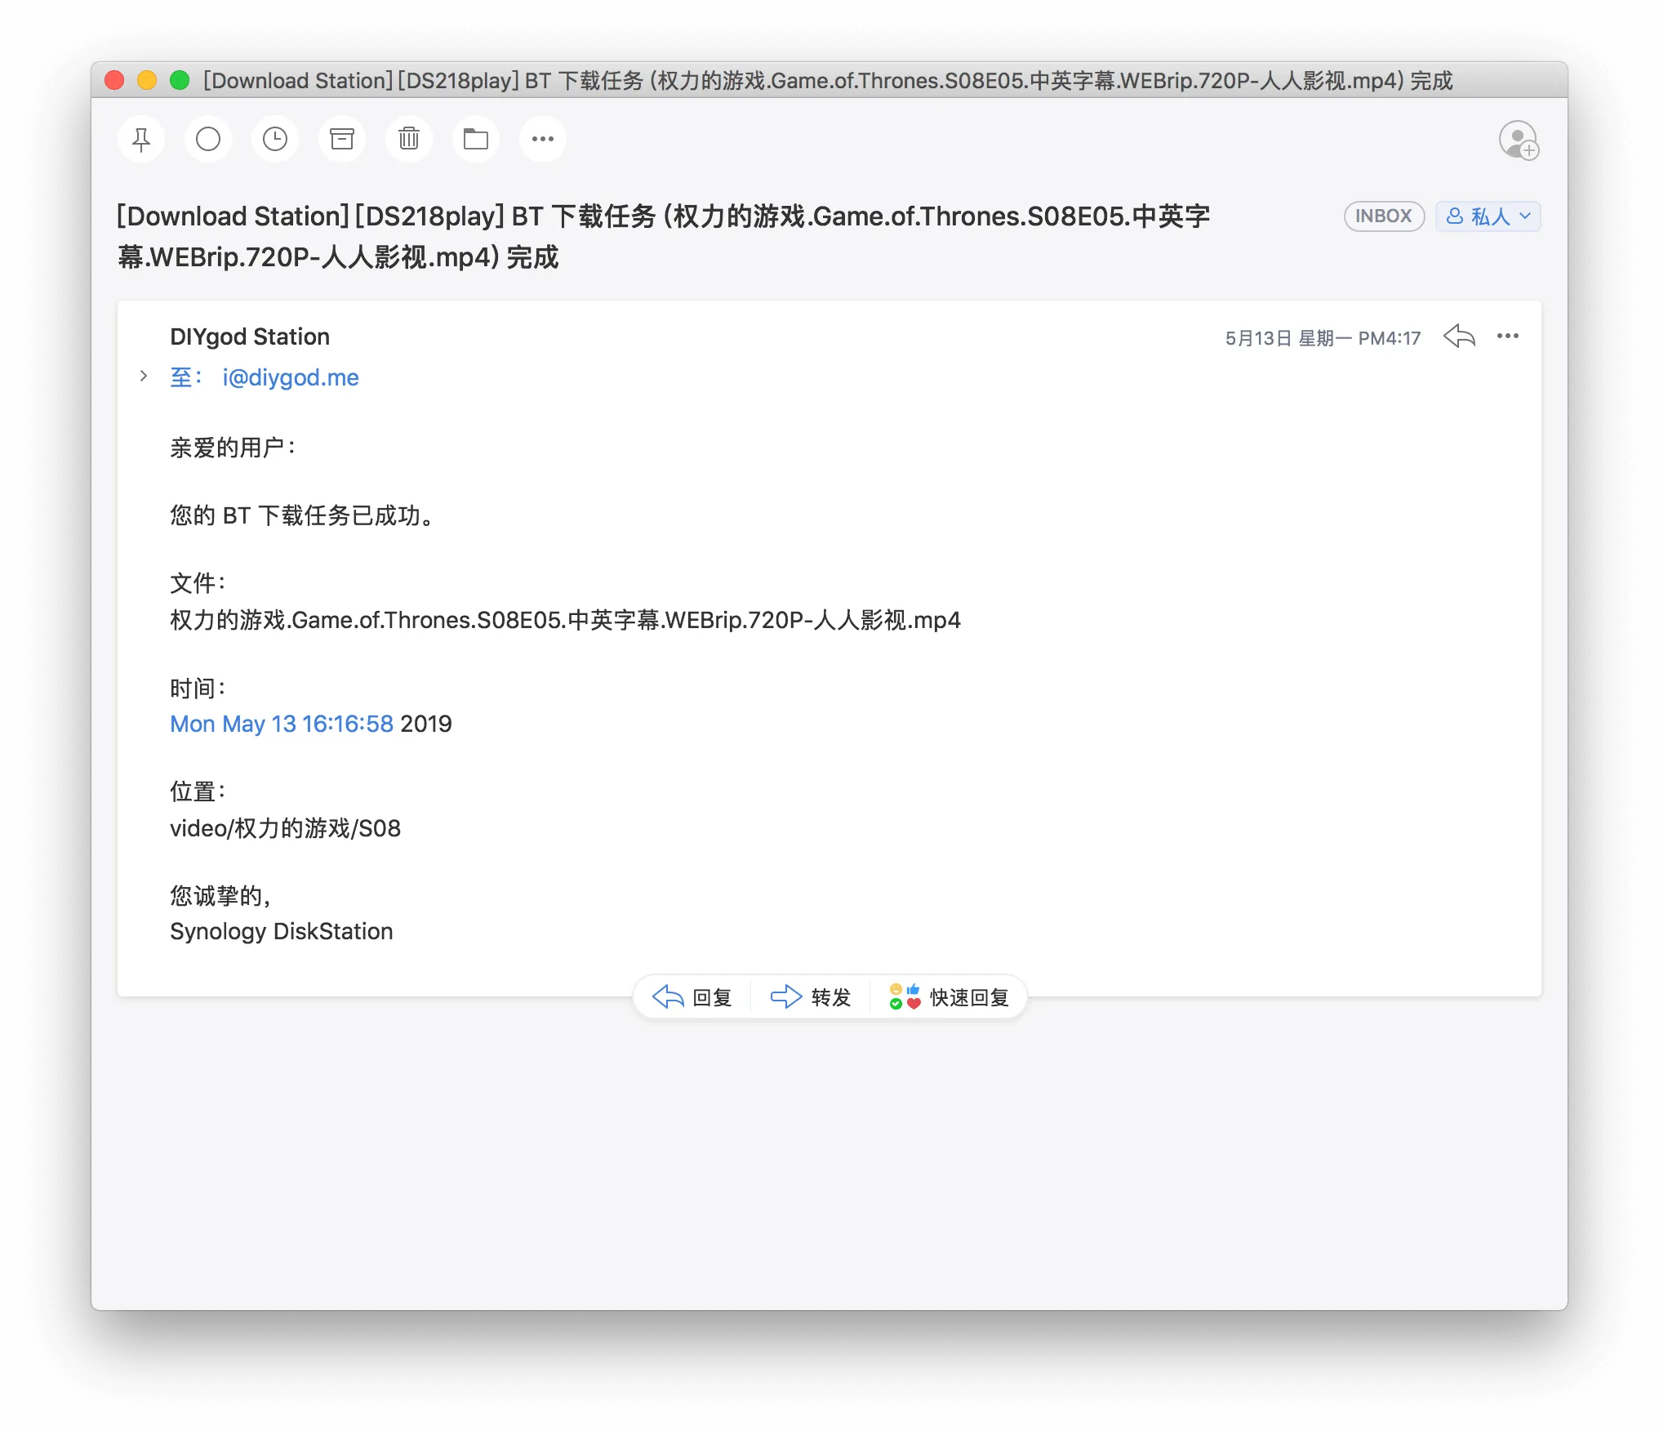Archive this email with box icon
The image size is (1659, 1431).
[342, 140]
